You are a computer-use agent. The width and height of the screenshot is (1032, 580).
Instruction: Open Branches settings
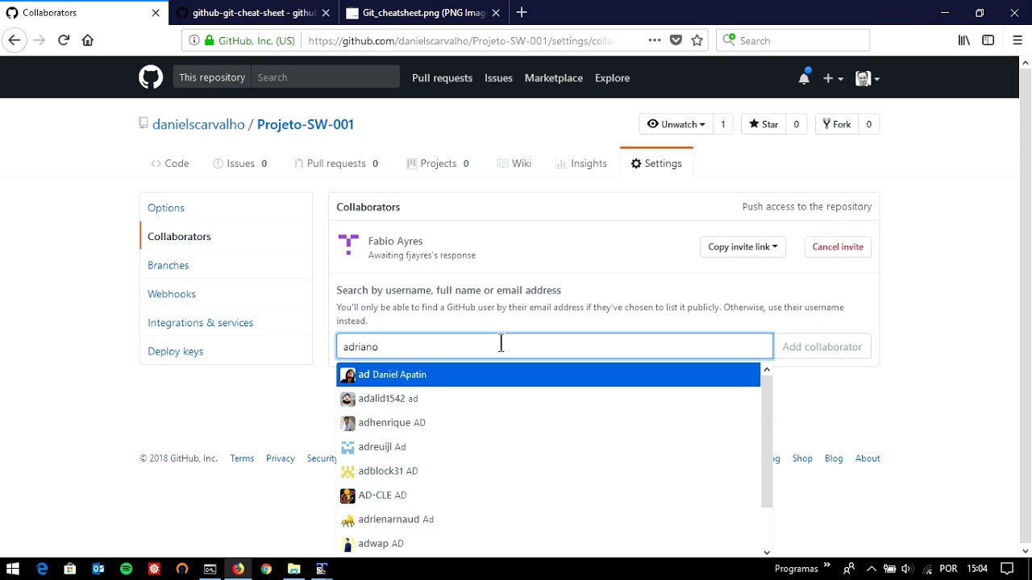tap(226, 265)
